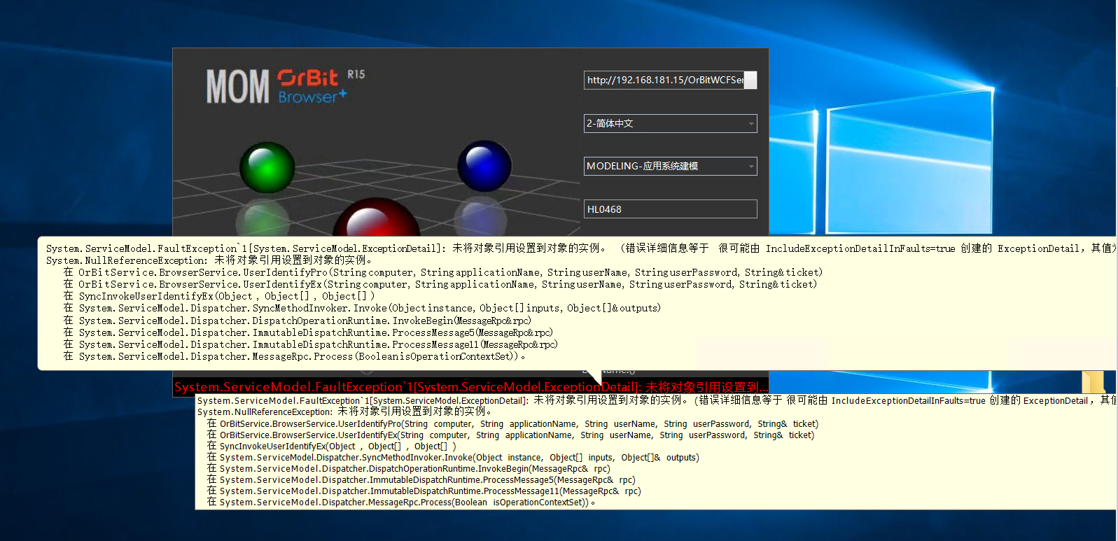
Task: Click the green sphere in the login window
Action: (267, 167)
